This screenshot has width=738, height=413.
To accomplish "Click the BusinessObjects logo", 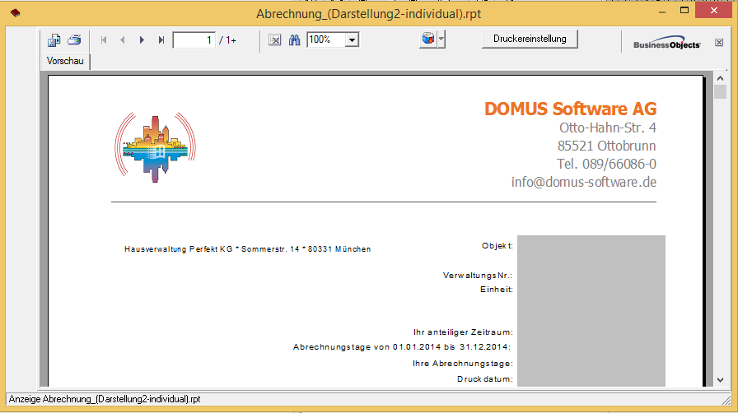I will tap(666, 42).
